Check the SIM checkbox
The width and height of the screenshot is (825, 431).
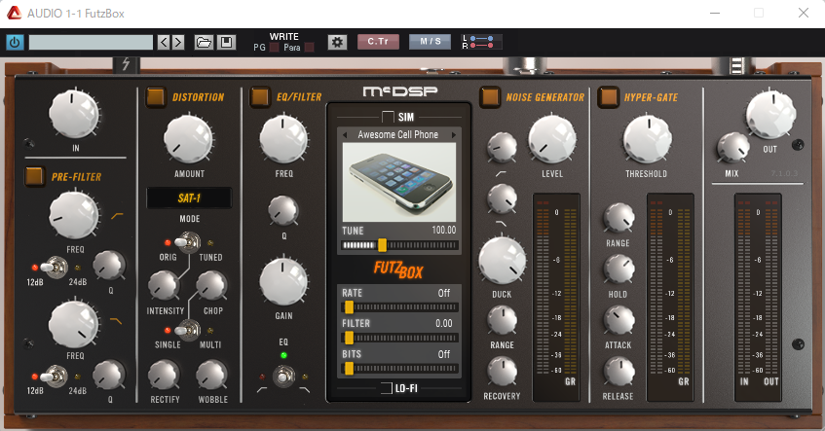click(x=388, y=117)
